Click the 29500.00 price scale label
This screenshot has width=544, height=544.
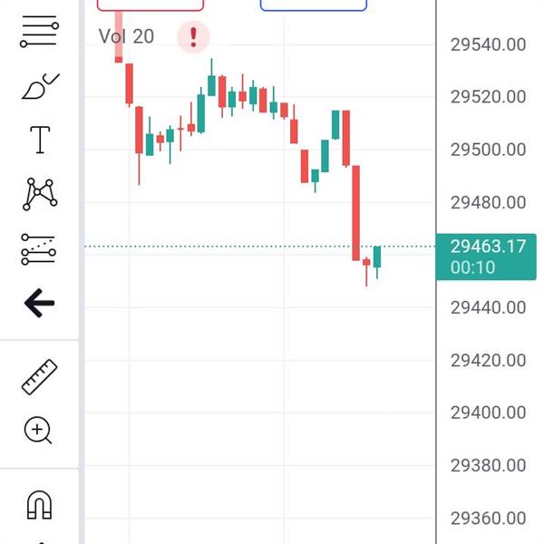pos(488,150)
